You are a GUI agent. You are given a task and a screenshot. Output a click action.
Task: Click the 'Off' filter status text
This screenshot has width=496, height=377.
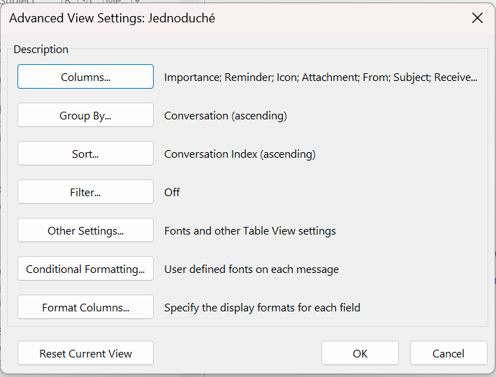point(172,192)
